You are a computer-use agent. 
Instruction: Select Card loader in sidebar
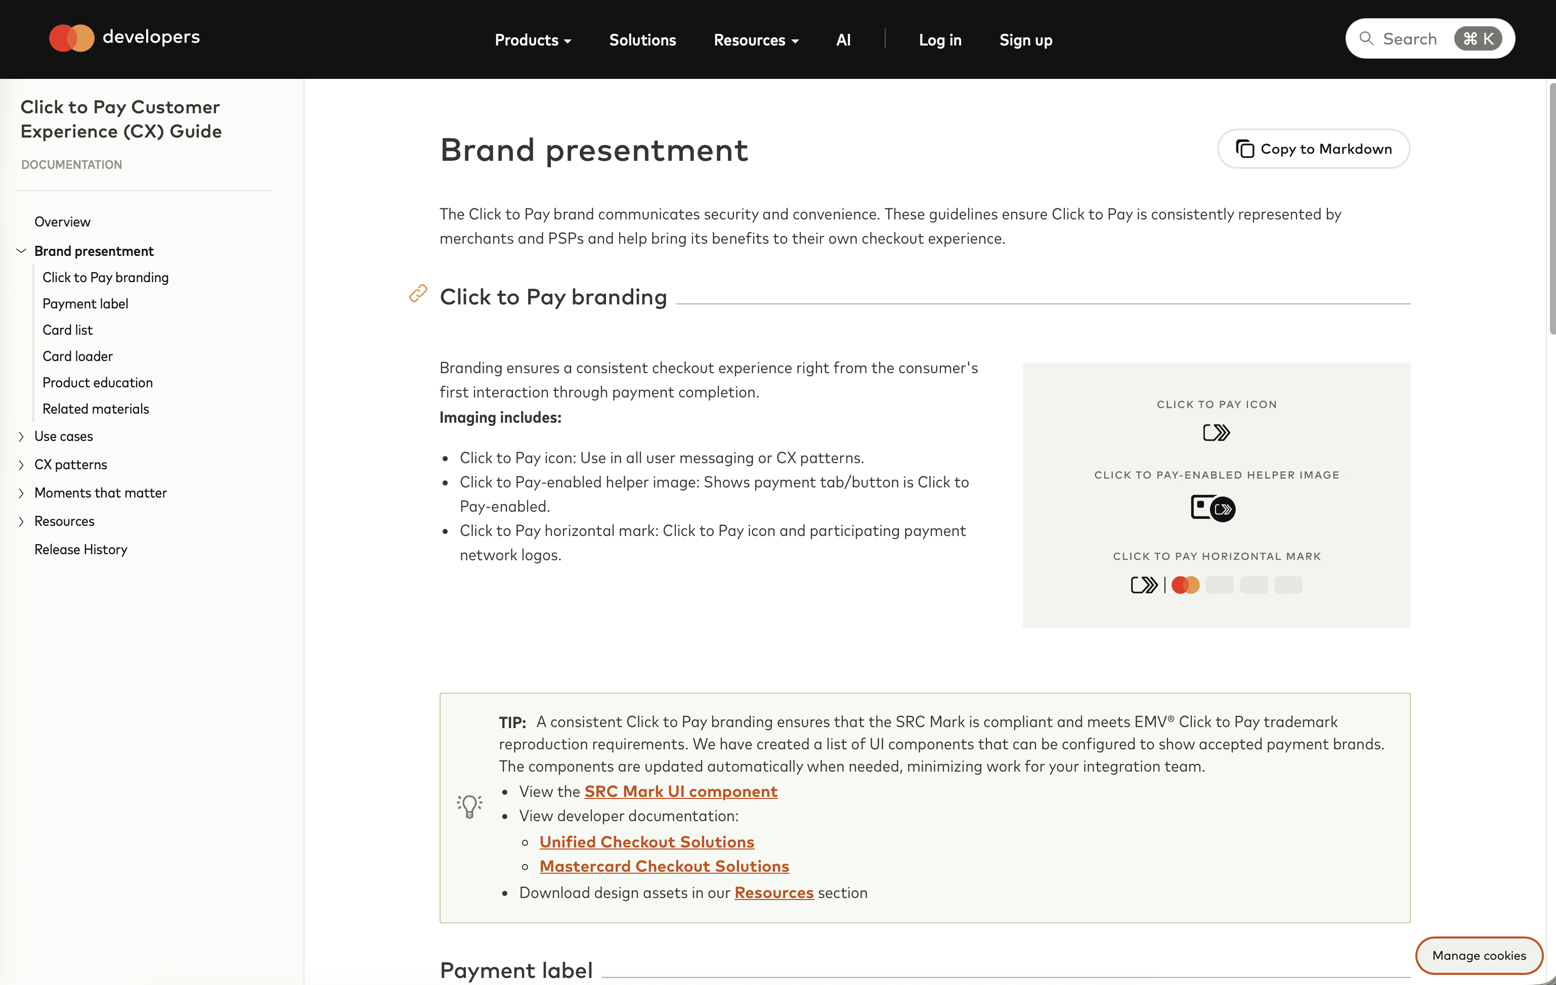pyautogui.click(x=77, y=356)
